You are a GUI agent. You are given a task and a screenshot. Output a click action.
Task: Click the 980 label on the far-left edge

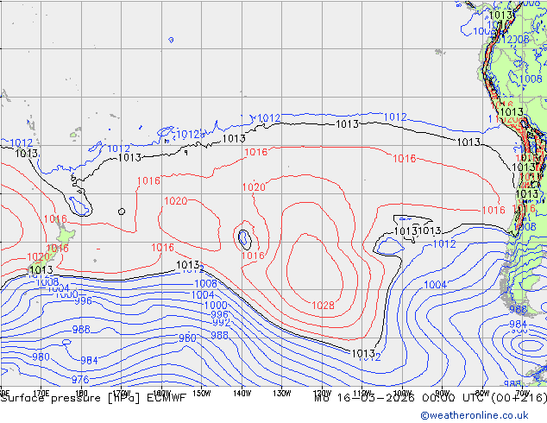coord(41,357)
